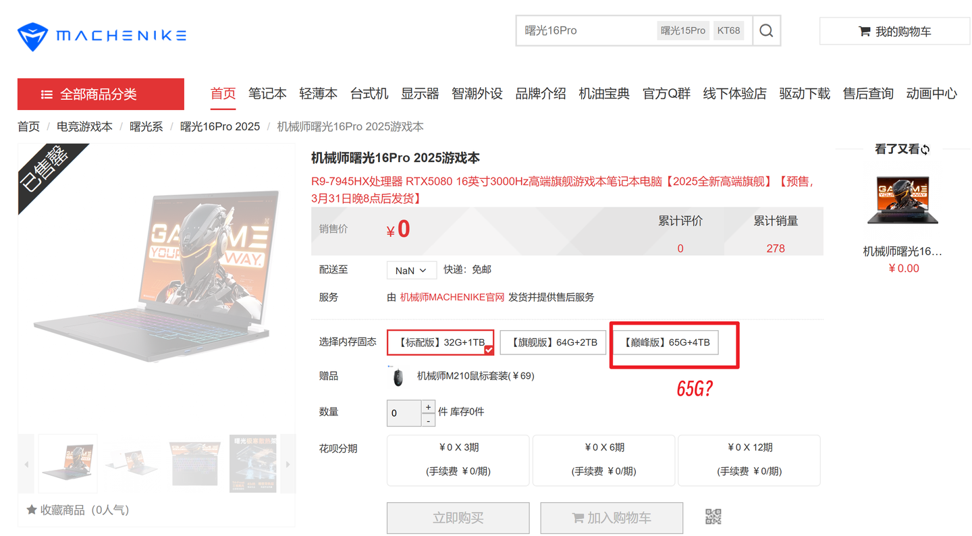Open the recommended laptop image under 看了又看
Viewport: 972px width, 536px height.
pos(902,200)
